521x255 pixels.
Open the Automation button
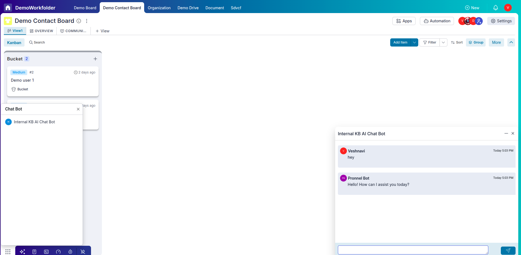(x=437, y=21)
